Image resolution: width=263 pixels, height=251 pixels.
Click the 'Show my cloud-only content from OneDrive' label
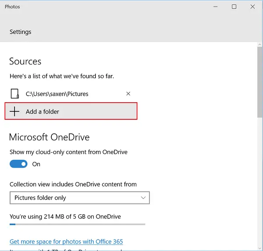68,152
